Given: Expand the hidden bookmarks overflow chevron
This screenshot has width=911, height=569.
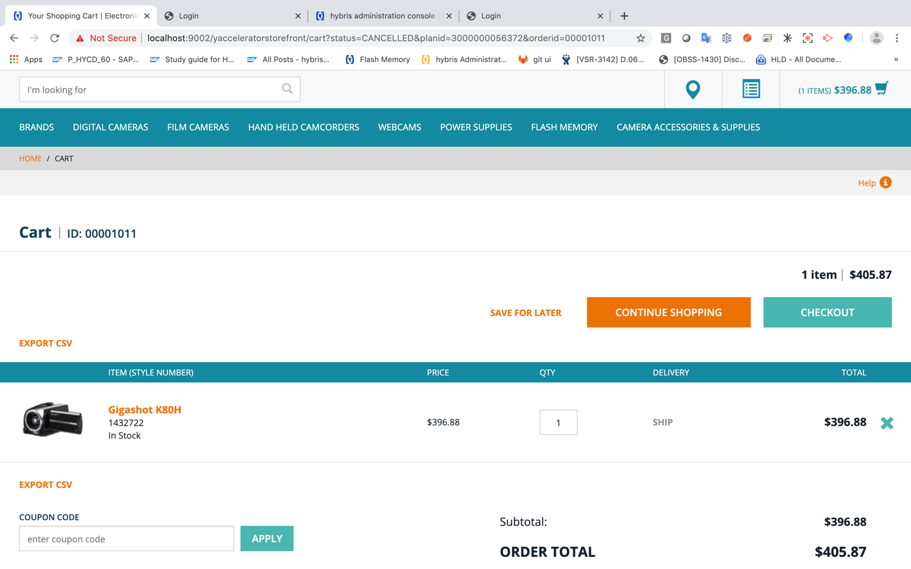Looking at the screenshot, I should coord(895,59).
